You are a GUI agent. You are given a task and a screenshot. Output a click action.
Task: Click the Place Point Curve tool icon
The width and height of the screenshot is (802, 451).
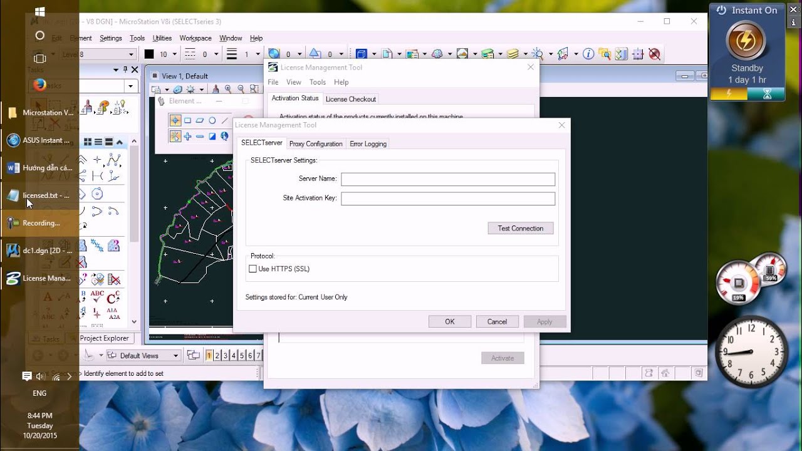coord(113,160)
